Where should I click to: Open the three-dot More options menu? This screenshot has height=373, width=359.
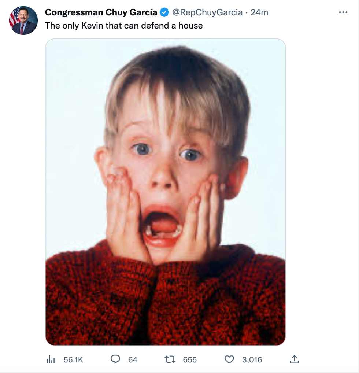click(x=343, y=12)
